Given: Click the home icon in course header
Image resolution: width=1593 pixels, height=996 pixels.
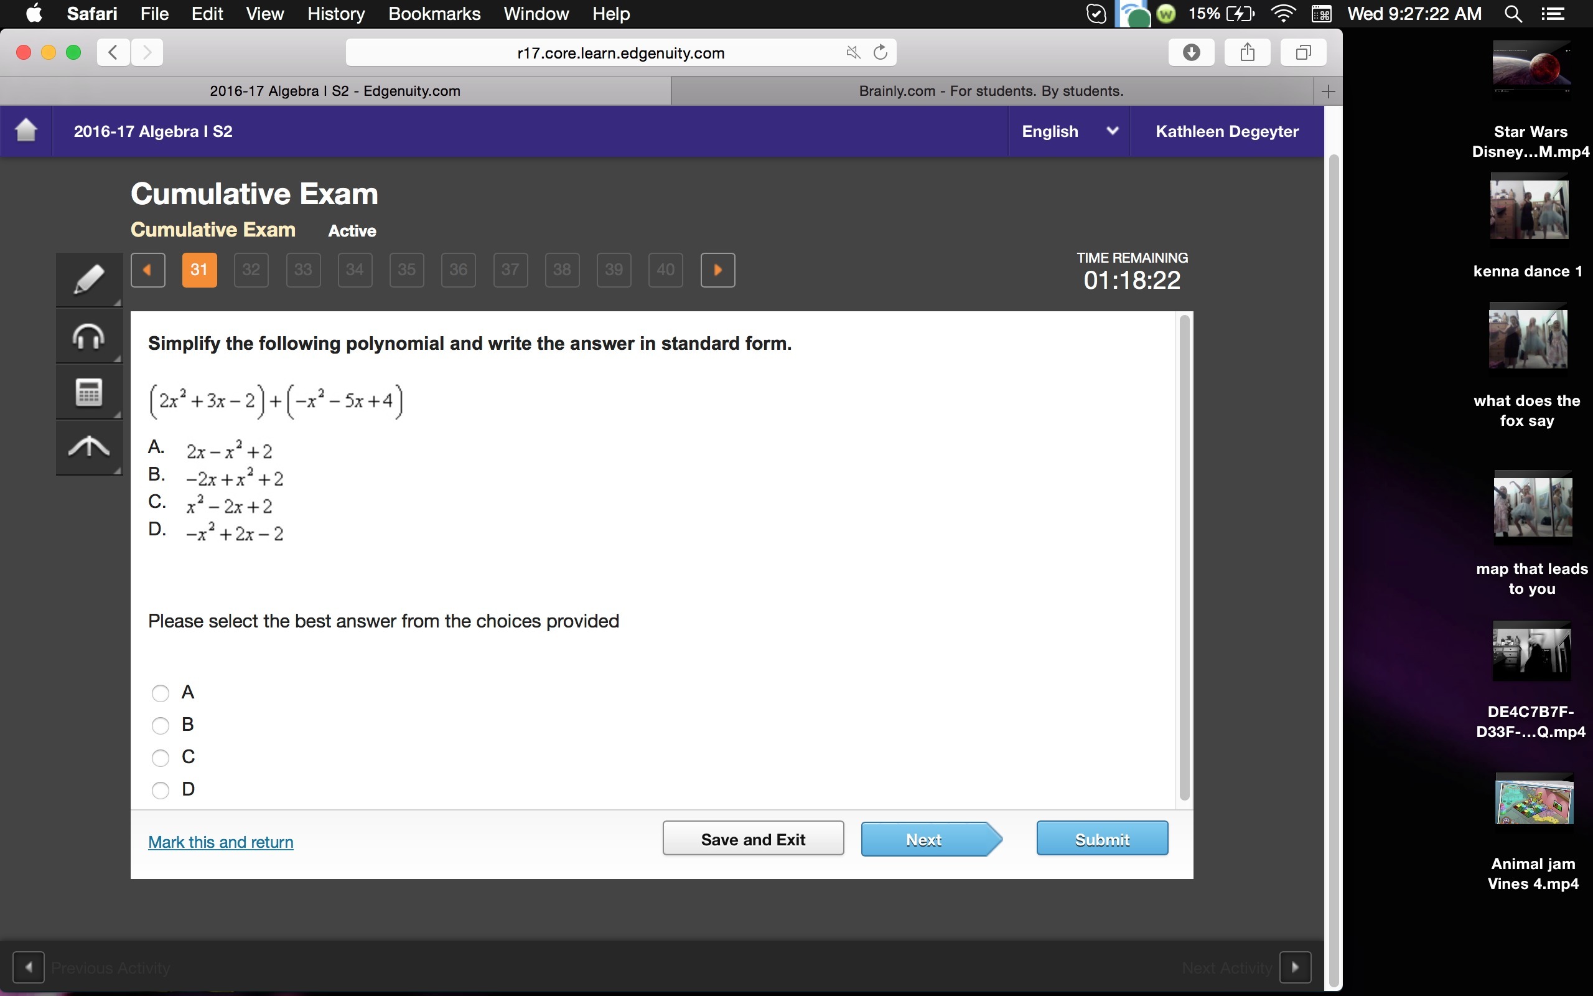Looking at the screenshot, I should pos(26,131).
